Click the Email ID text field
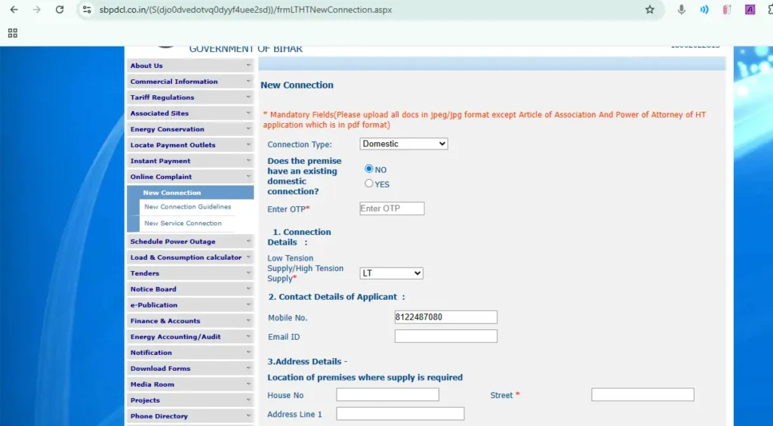This screenshot has width=773, height=426. point(445,336)
